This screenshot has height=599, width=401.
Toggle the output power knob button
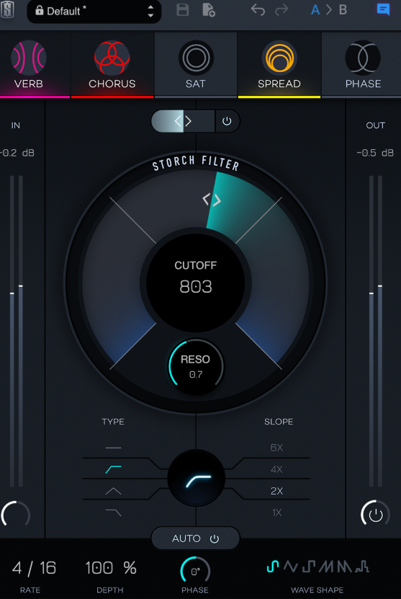[375, 514]
